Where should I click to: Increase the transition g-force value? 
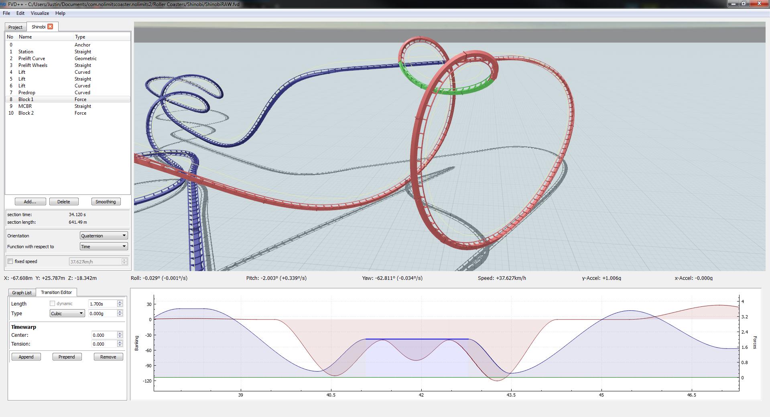point(120,312)
